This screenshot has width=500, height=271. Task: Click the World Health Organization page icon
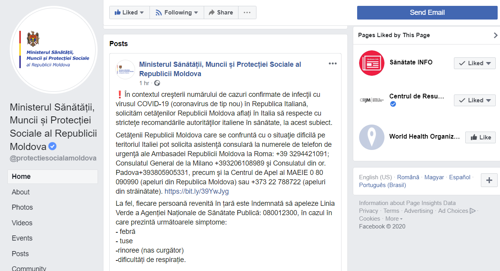372,137
